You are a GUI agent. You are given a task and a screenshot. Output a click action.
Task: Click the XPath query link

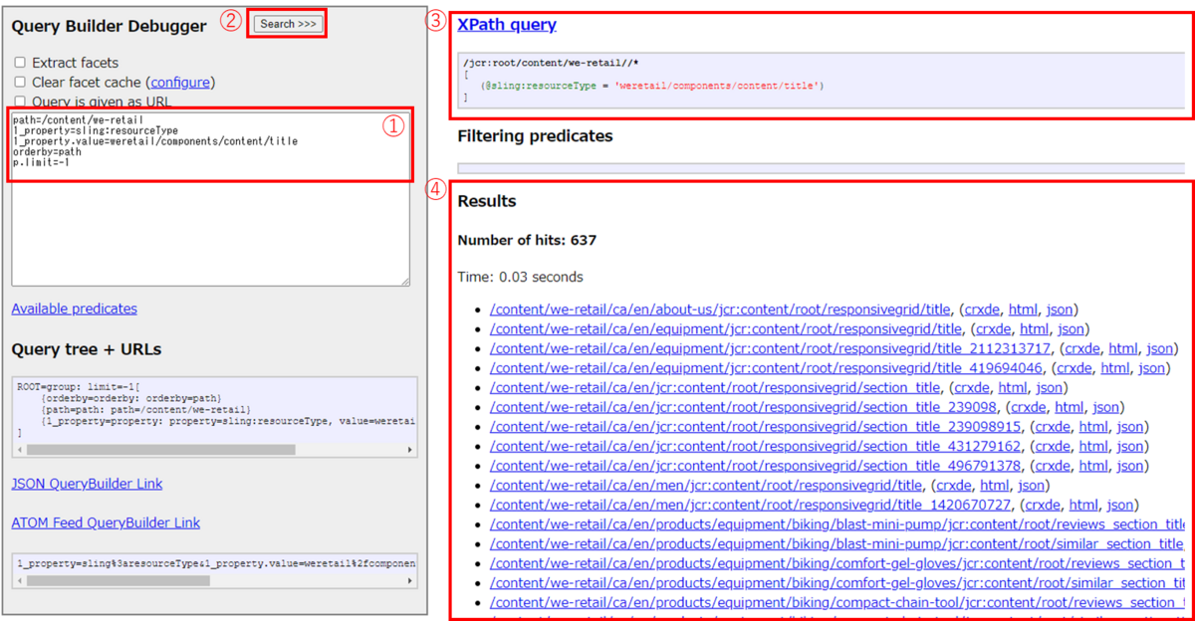507,24
